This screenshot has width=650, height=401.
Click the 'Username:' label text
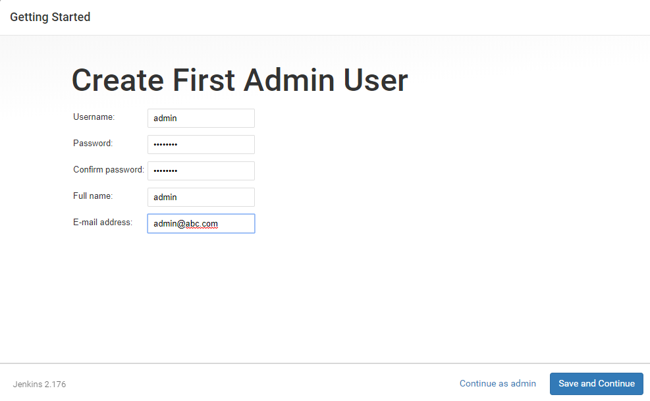tap(94, 117)
